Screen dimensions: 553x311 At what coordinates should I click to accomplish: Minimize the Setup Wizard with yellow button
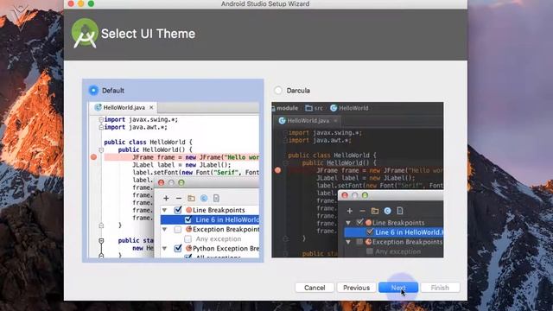(x=80, y=3)
